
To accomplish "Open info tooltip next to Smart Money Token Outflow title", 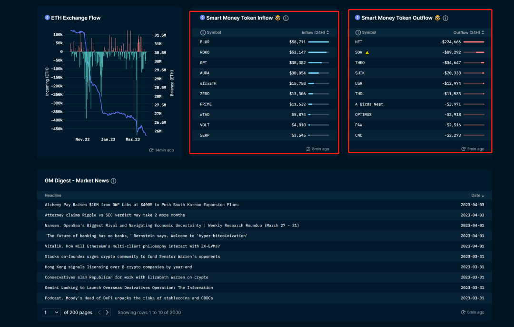I will pyautogui.click(x=445, y=18).
